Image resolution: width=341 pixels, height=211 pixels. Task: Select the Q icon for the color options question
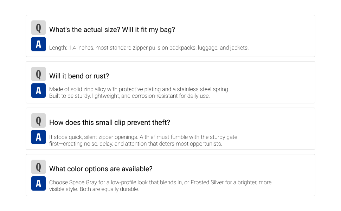(38, 167)
